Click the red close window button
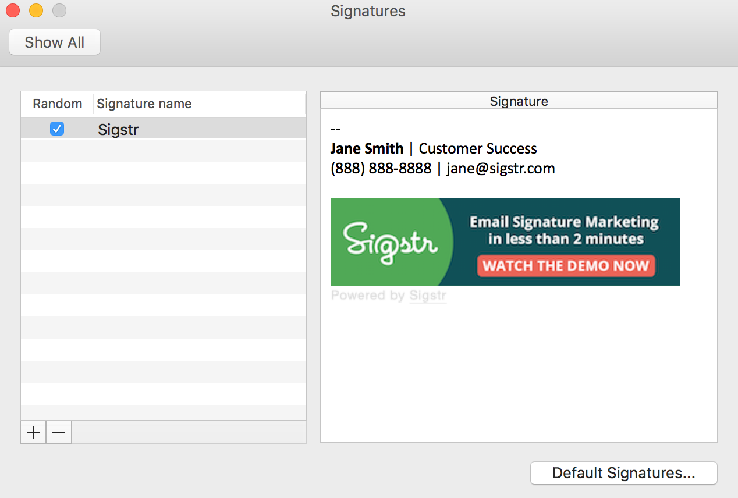The width and height of the screenshot is (738, 498). tap(13, 10)
